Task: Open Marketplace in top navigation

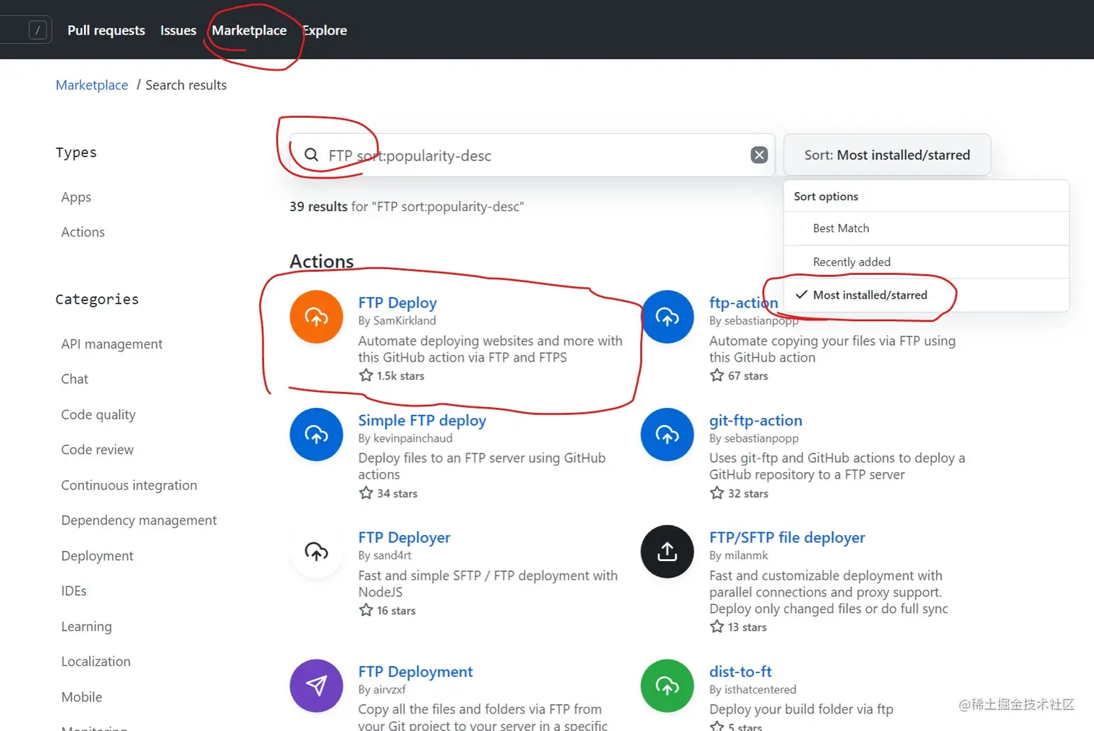Action: pos(249,30)
